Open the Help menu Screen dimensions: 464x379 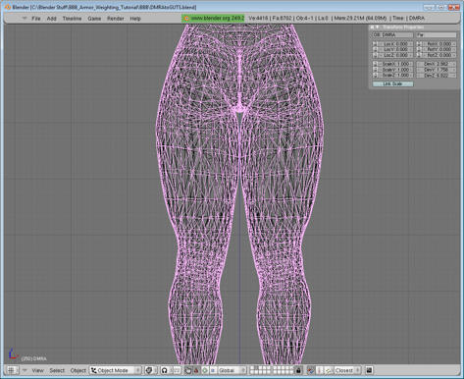pyautogui.click(x=135, y=19)
